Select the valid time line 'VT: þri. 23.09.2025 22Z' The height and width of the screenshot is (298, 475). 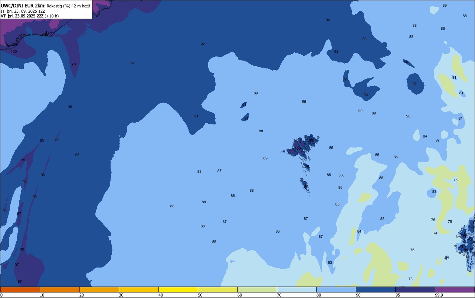pos(22,16)
